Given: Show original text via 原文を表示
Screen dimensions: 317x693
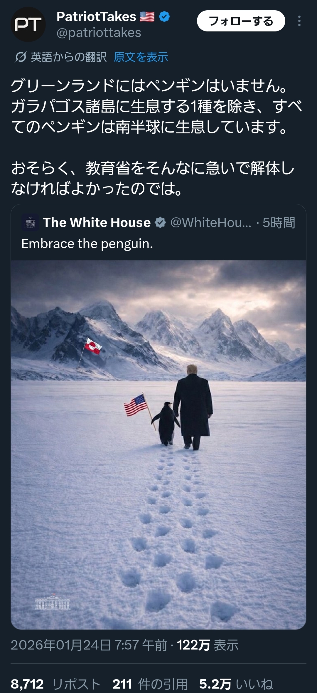Looking at the screenshot, I should point(141,57).
